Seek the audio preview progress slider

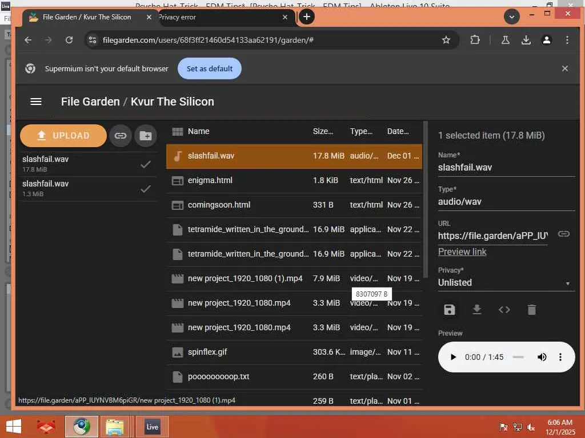(x=518, y=357)
